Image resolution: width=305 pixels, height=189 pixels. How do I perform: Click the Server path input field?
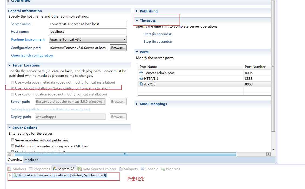[70, 101]
